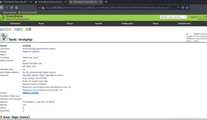Click the Pocket save icon

(183, 8)
